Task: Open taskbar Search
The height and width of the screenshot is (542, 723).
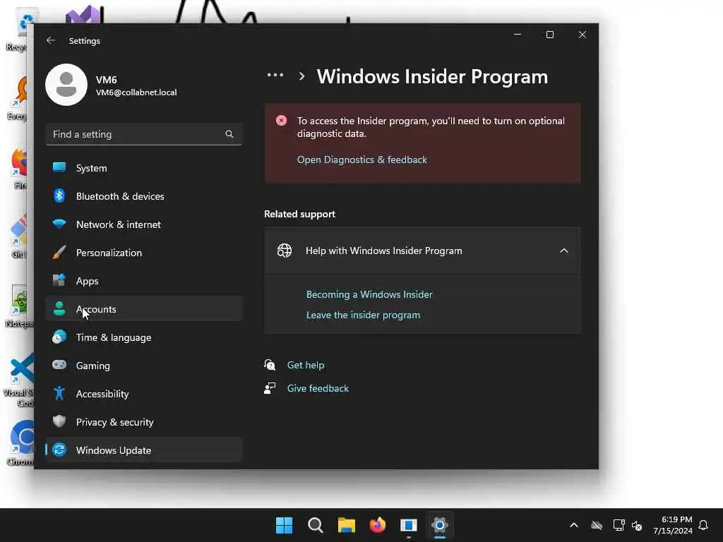Action: [x=316, y=525]
